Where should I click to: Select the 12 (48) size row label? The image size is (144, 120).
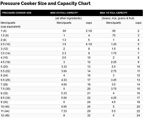(x=5, y=115)
